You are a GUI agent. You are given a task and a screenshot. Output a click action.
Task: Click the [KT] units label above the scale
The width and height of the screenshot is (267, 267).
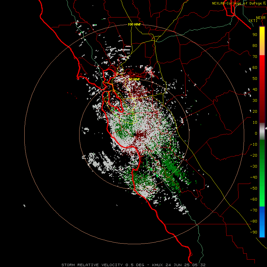coord(253,20)
